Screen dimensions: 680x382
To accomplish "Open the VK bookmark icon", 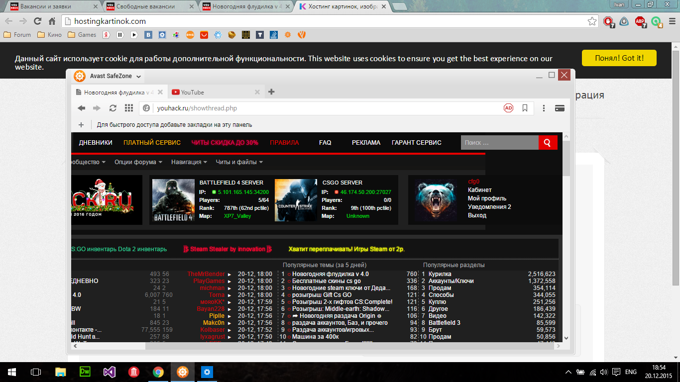I will click(148, 35).
